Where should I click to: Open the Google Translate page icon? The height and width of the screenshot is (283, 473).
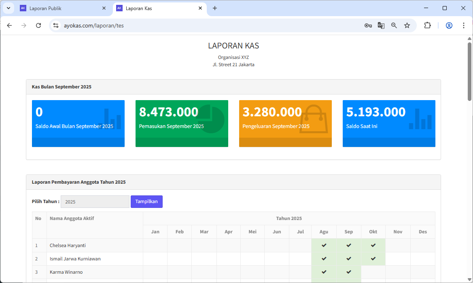click(x=381, y=25)
